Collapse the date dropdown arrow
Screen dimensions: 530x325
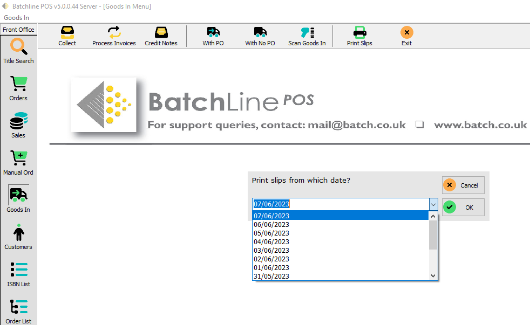click(x=433, y=204)
